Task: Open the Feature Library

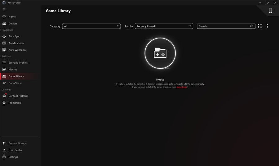Action: tap(17, 143)
